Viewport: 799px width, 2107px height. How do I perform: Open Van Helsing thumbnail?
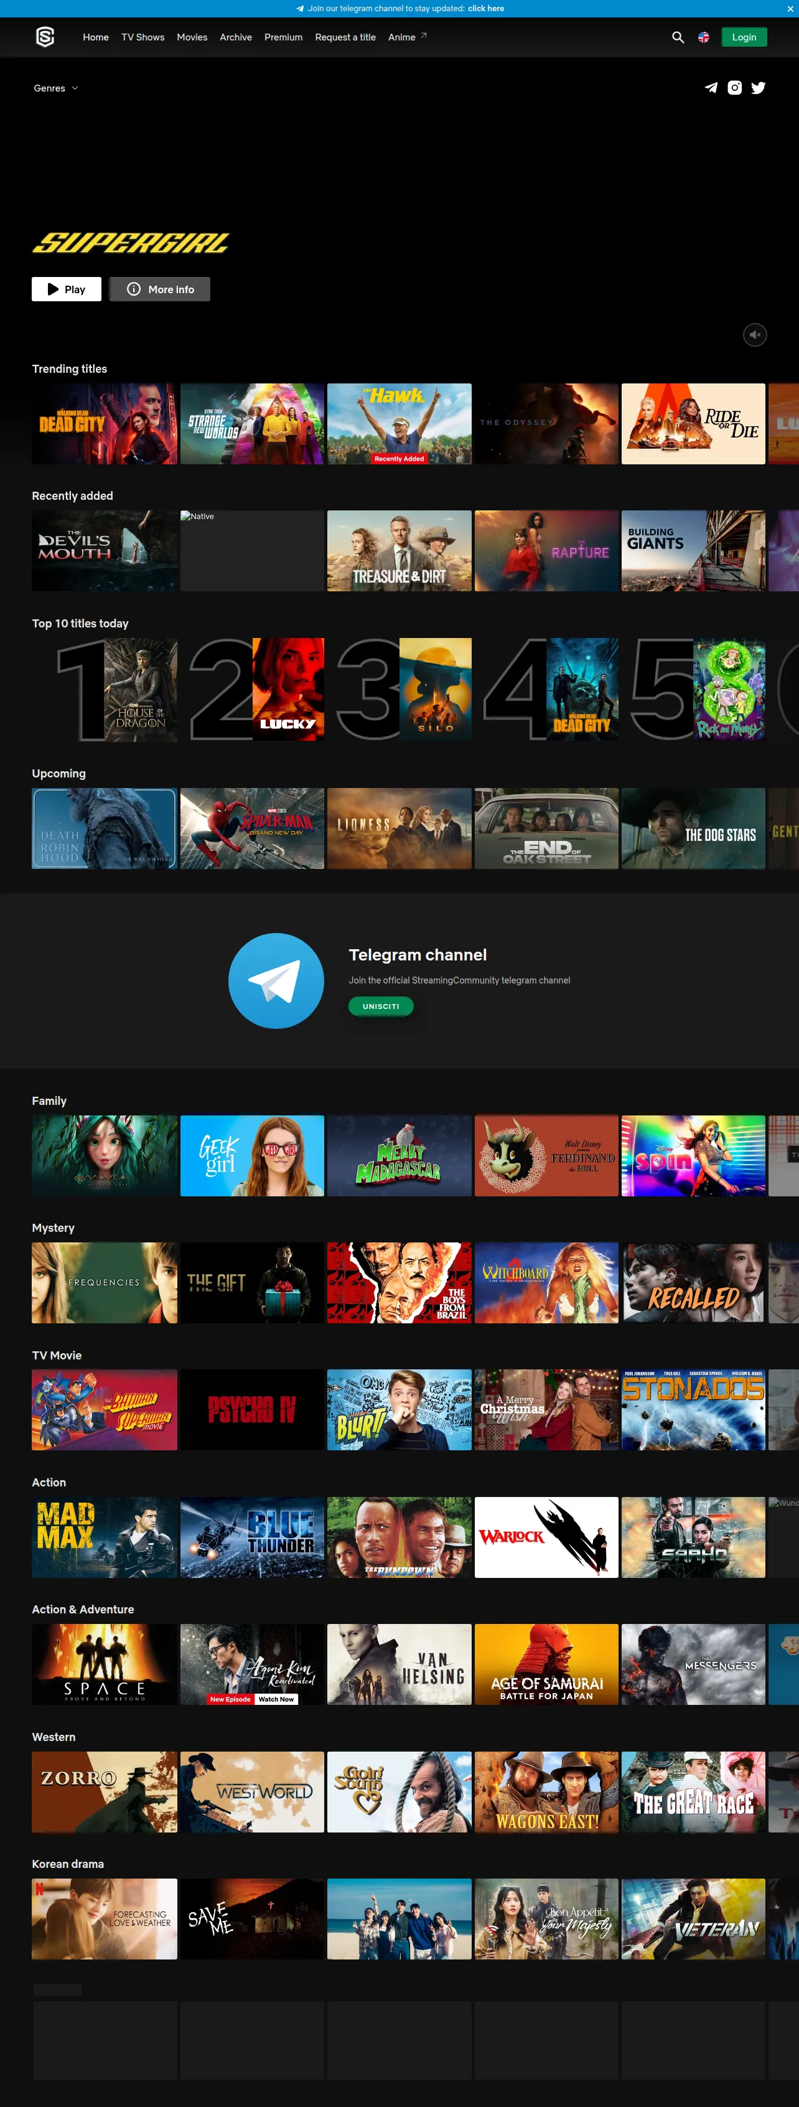pos(399,1664)
